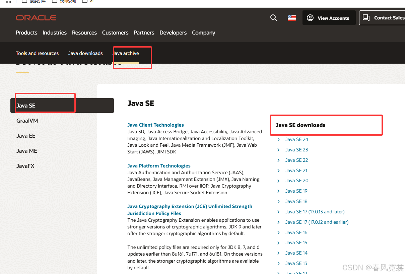Click the View Accounts user icon
Screen dimensions: 405x274
(310, 18)
